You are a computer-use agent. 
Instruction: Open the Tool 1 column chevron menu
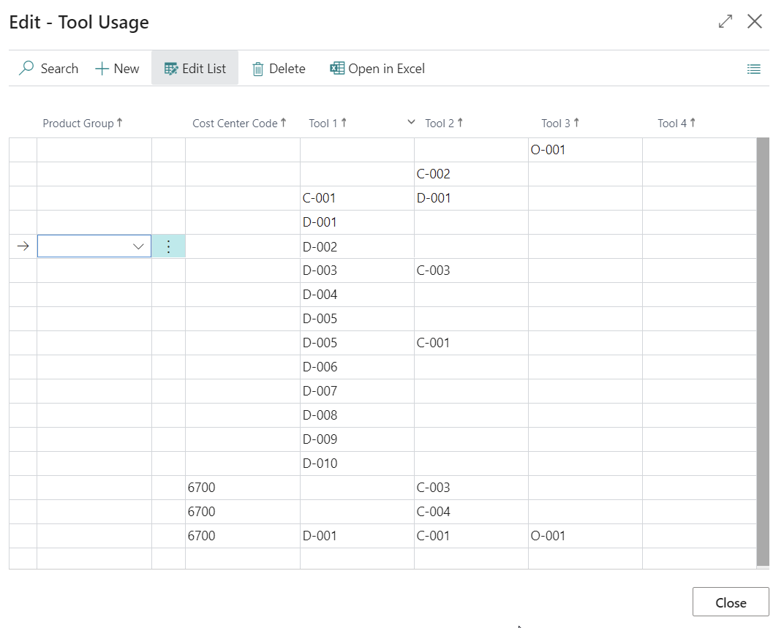pyautogui.click(x=411, y=123)
